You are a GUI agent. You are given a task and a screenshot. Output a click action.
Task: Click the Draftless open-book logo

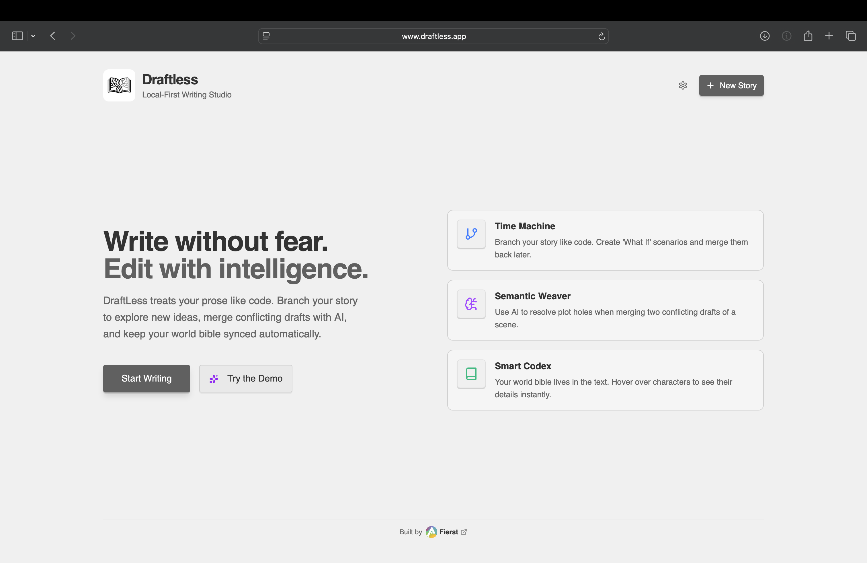[119, 85]
